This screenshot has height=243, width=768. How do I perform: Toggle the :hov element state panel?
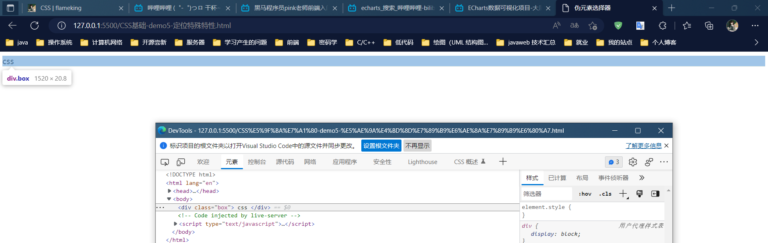[x=585, y=194]
